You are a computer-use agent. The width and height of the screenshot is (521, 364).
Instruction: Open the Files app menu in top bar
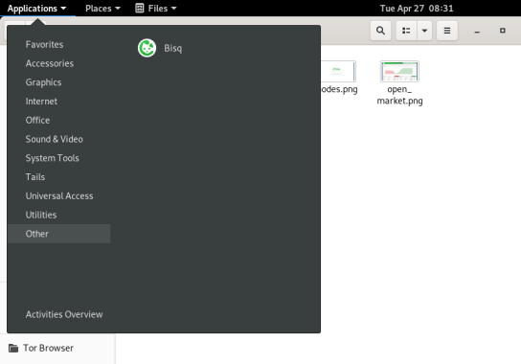tap(156, 9)
